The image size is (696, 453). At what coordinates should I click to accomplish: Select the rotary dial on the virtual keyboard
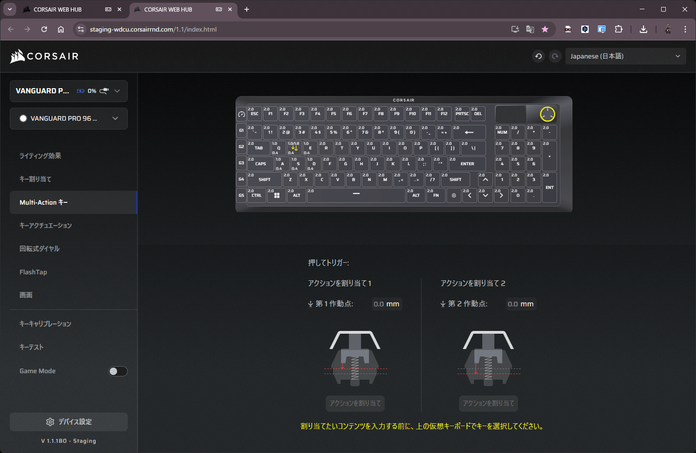click(547, 114)
